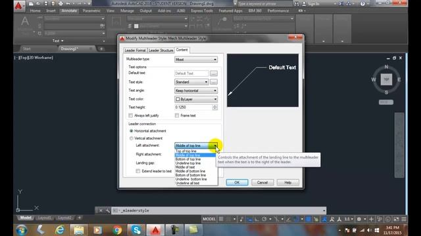421x236 pixels.
Task: Click the Plot printer icon in Quick Access toolbar
Action: point(61,4)
